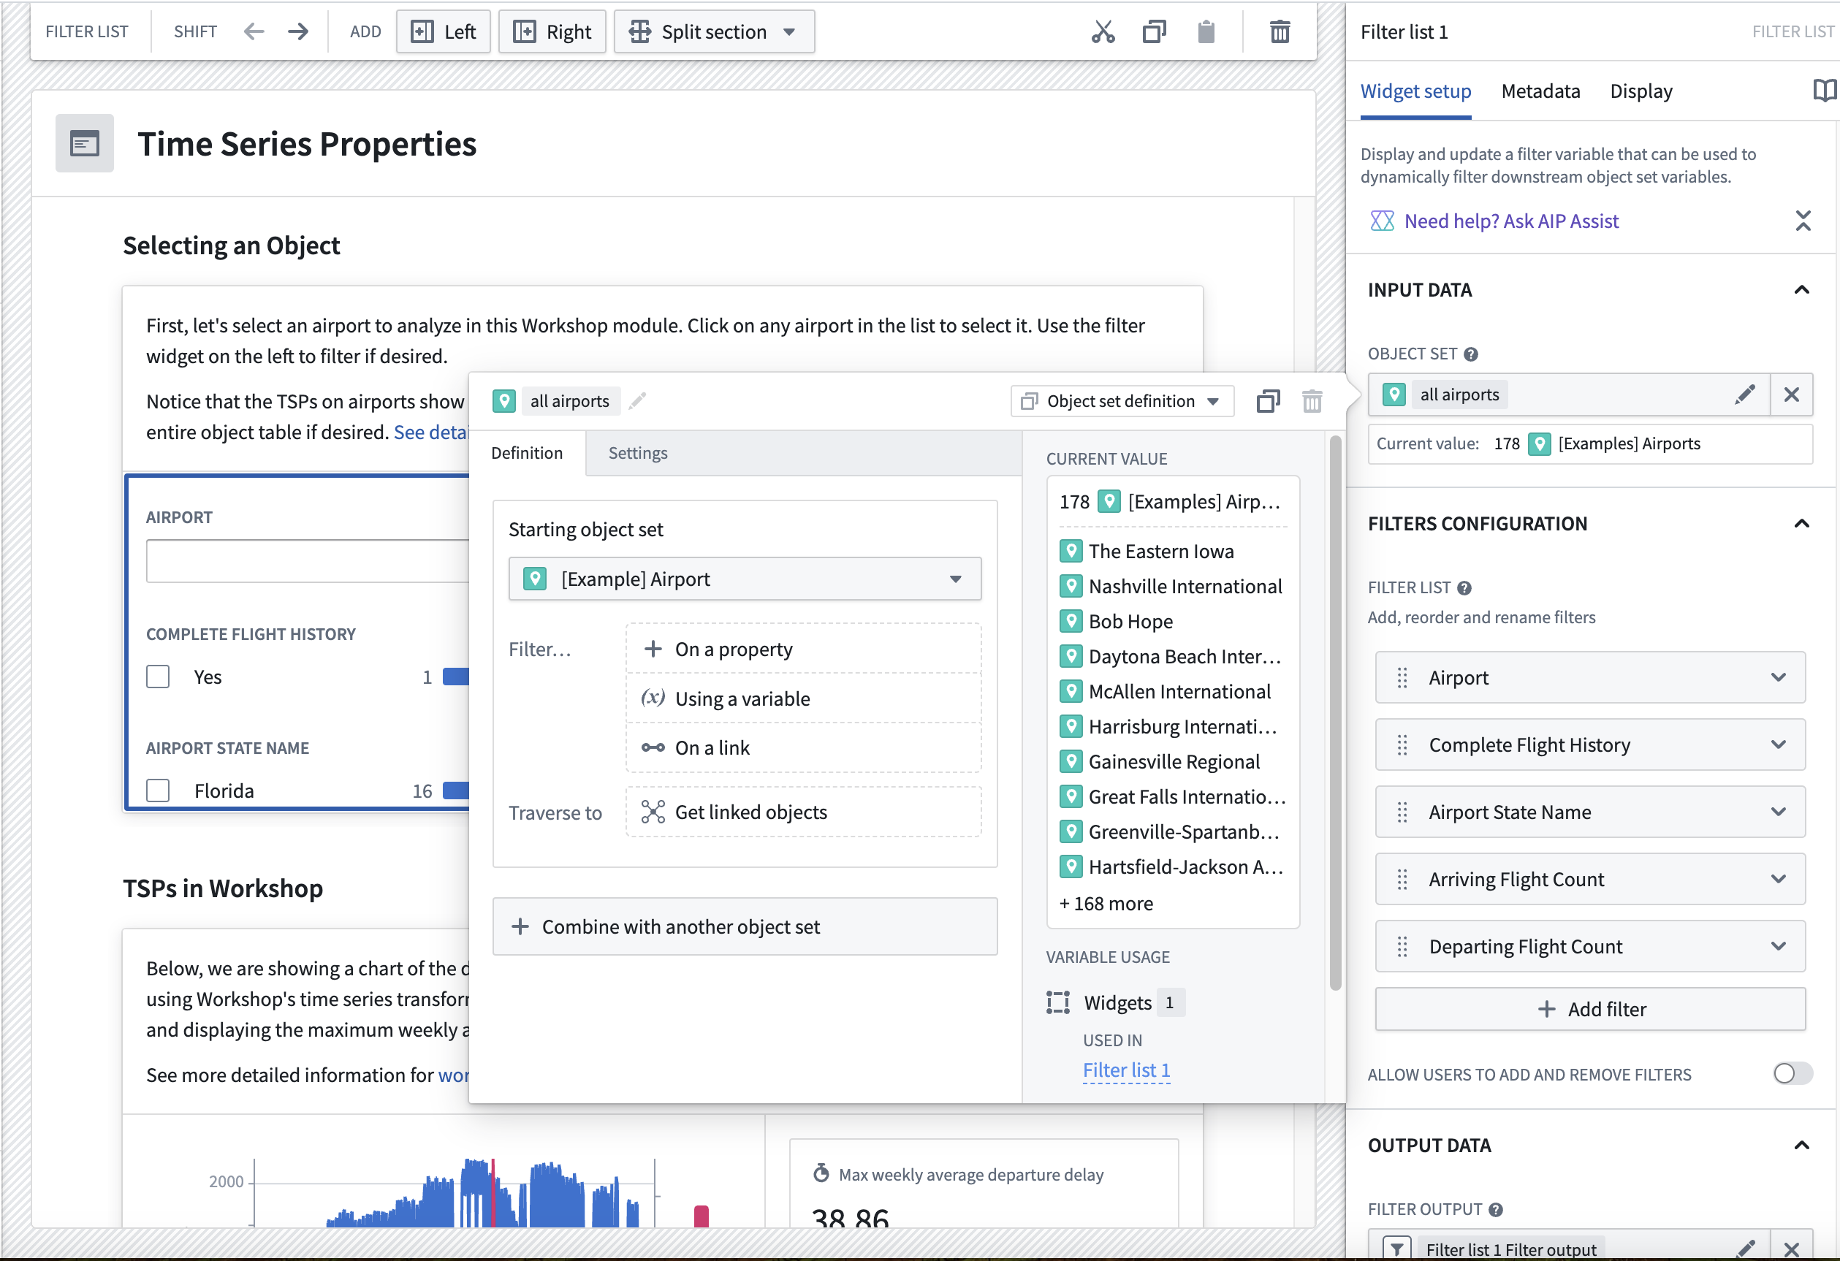The image size is (1840, 1261).
Task: Rename the all airports variable in popup
Action: pyautogui.click(x=637, y=401)
